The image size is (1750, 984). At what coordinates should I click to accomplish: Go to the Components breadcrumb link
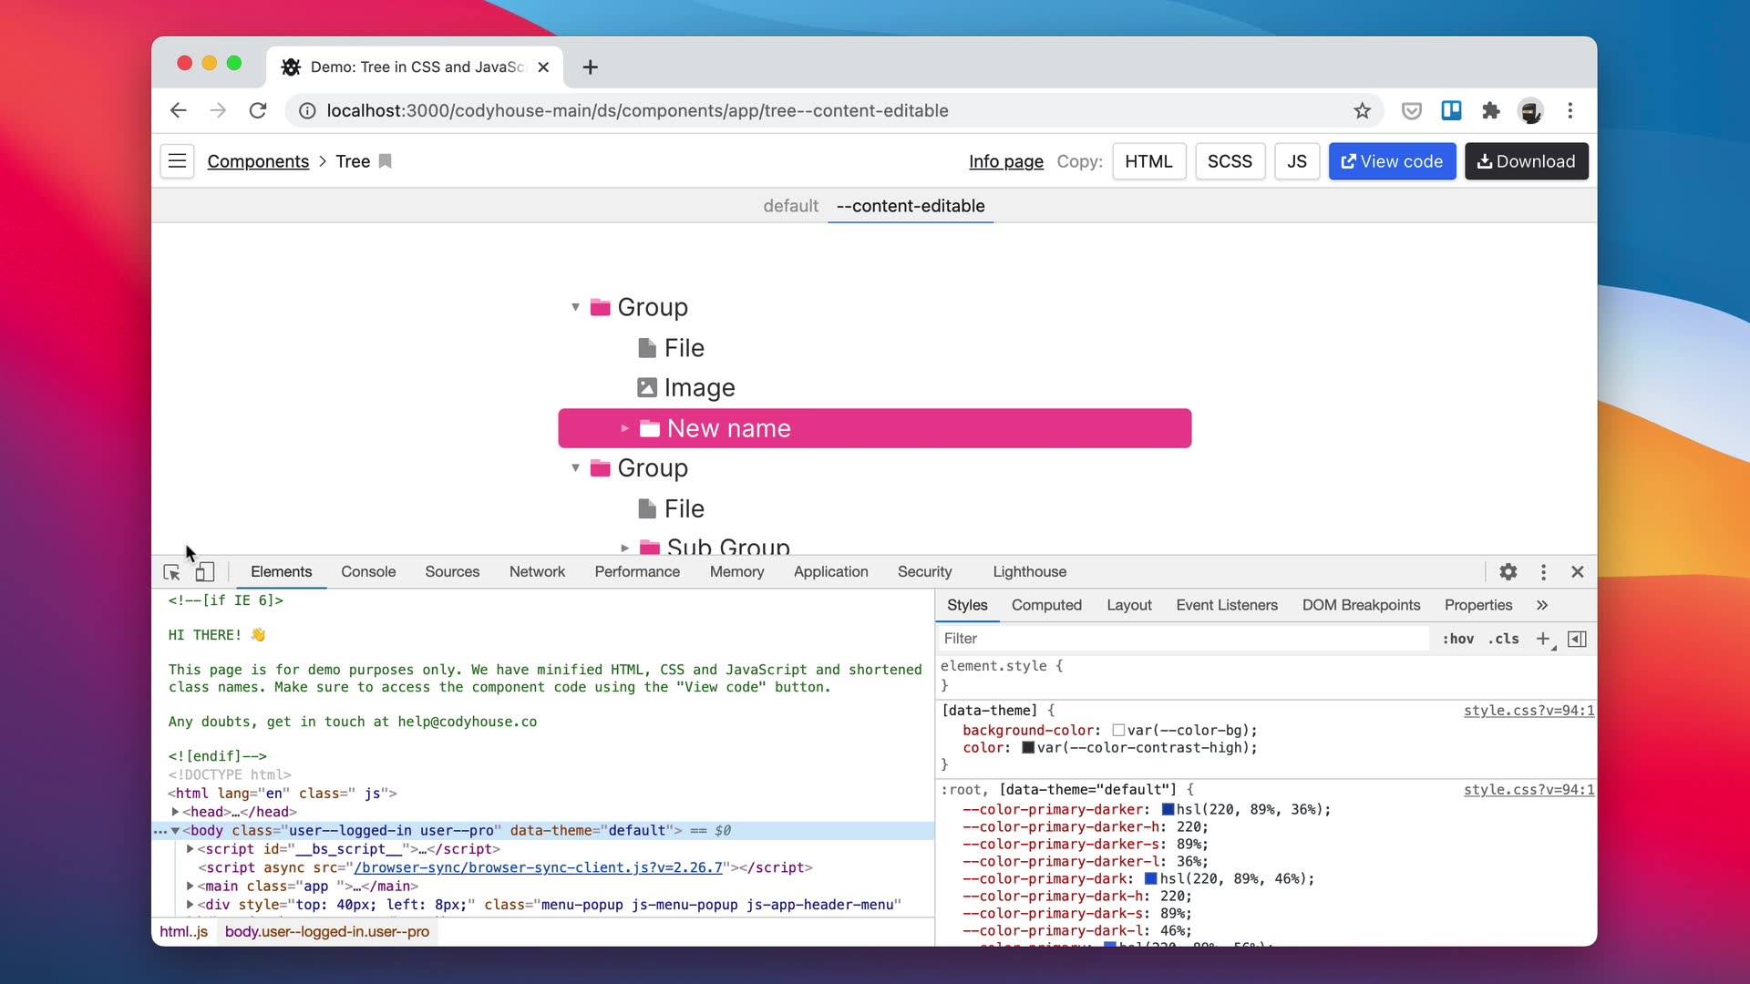(x=258, y=161)
